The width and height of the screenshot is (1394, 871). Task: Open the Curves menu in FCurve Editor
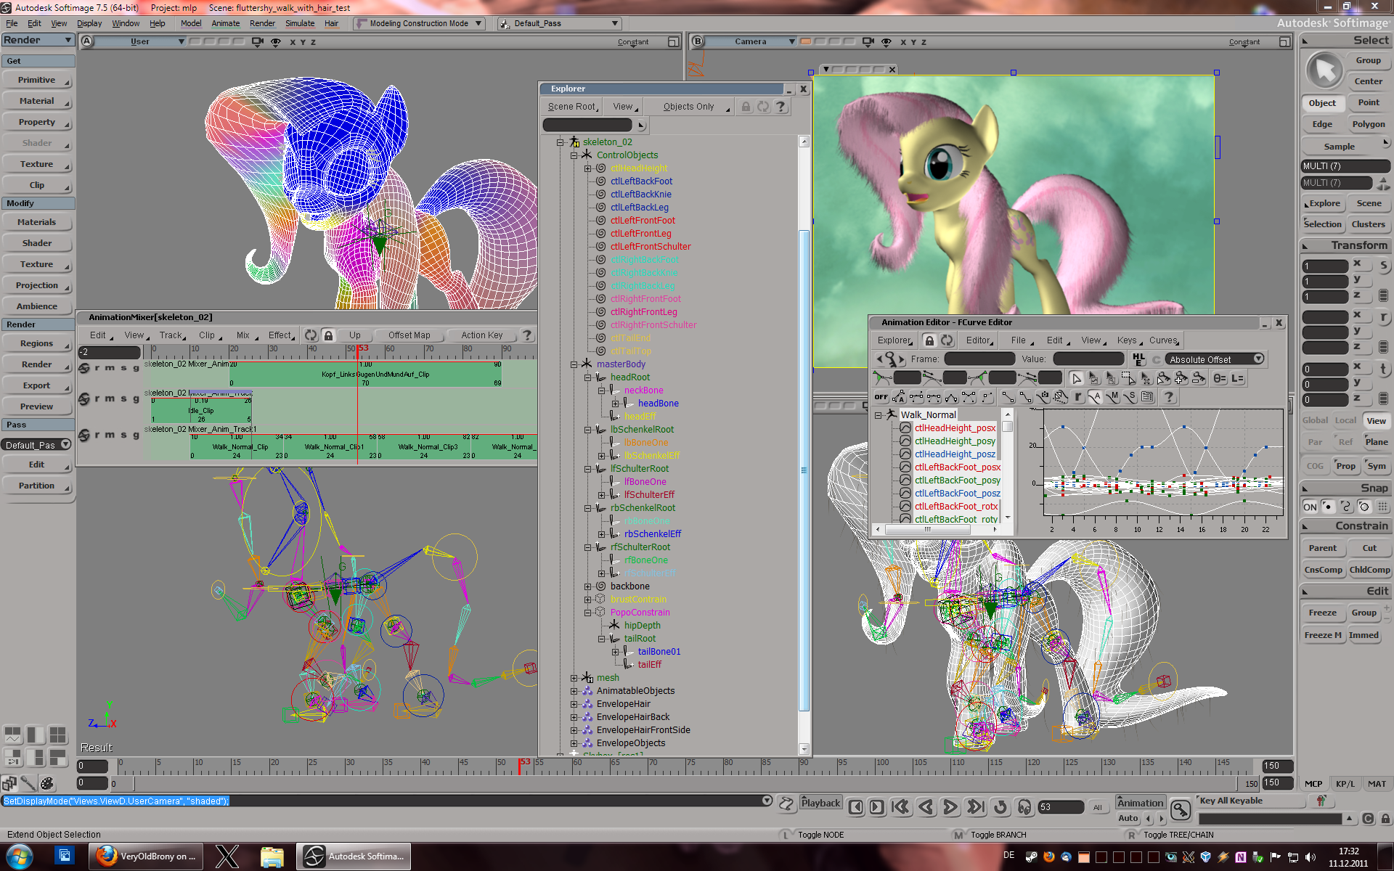(x=1163, y=340)
